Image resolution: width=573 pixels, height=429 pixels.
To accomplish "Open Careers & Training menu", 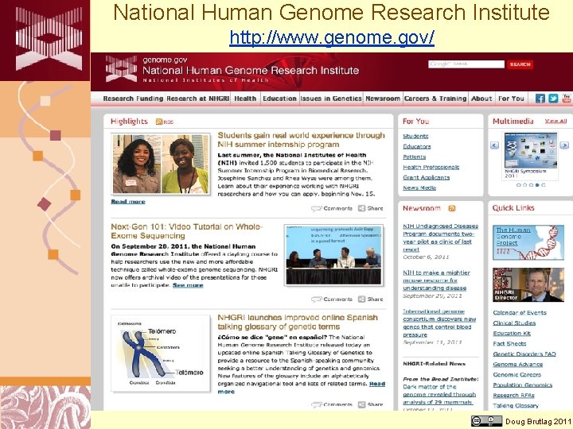I will tap(435, 99).
